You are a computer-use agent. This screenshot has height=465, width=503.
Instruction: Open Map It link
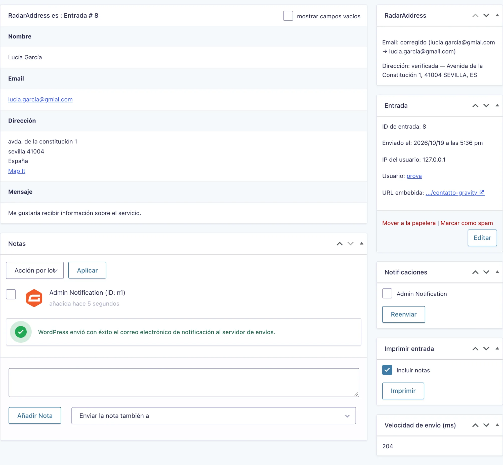click(x=17, y=171)
